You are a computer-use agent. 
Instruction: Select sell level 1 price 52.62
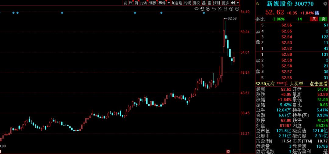pyautogui.click(x=287, y=49)
